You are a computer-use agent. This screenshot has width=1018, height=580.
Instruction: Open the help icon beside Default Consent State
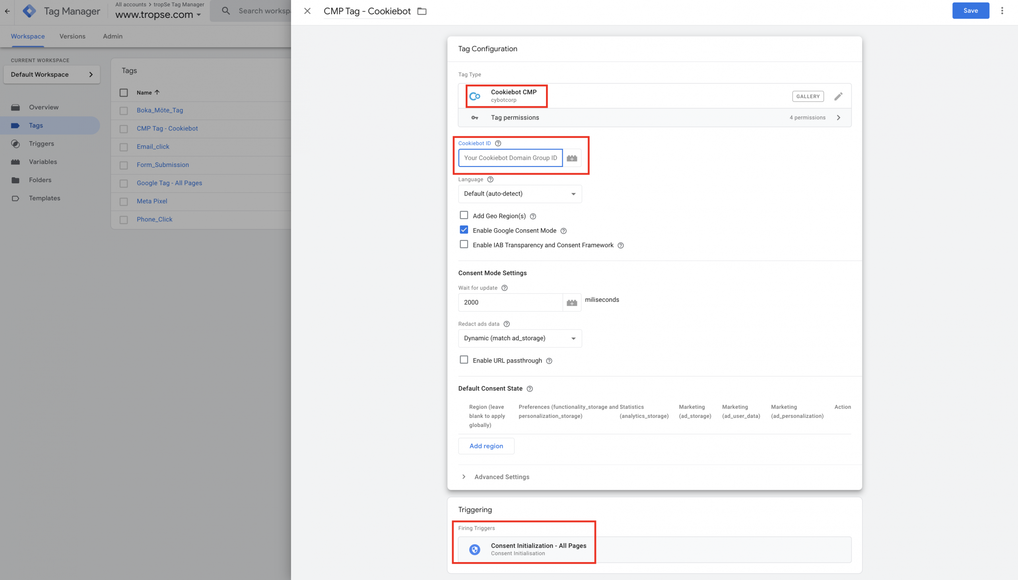pos(530,389)
